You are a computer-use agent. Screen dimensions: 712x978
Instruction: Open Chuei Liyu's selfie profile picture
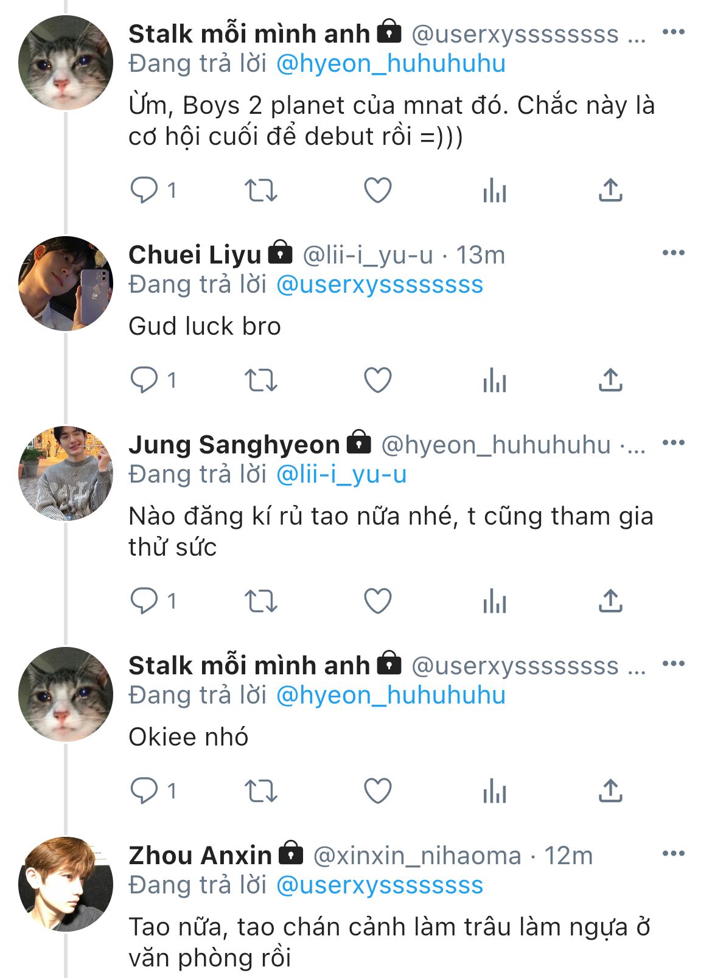(x=66, y=284)
